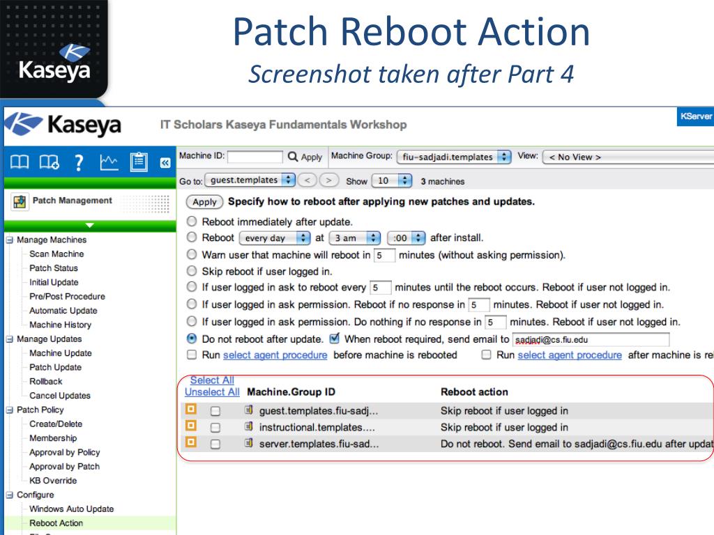Open the Machine Group dropdown
714x535 pixels.
[x=454, y=157]
